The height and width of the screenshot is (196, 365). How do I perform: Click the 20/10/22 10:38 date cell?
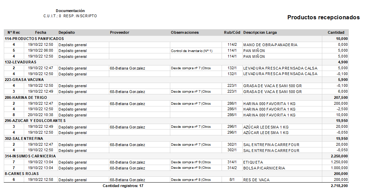click(x=41, y=115)
